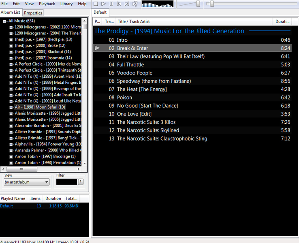The width and height of the screenshot is (299, 243).
Task: Click the Play button in toolbar
Action: [103, 4]
